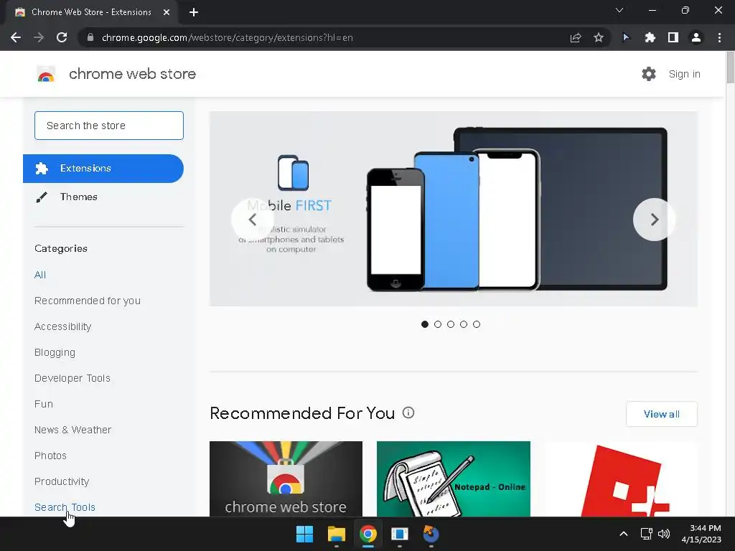Screen dimensions: 735x551
Task: Open the Mobile FIRST banner
Action: (454, 209)
